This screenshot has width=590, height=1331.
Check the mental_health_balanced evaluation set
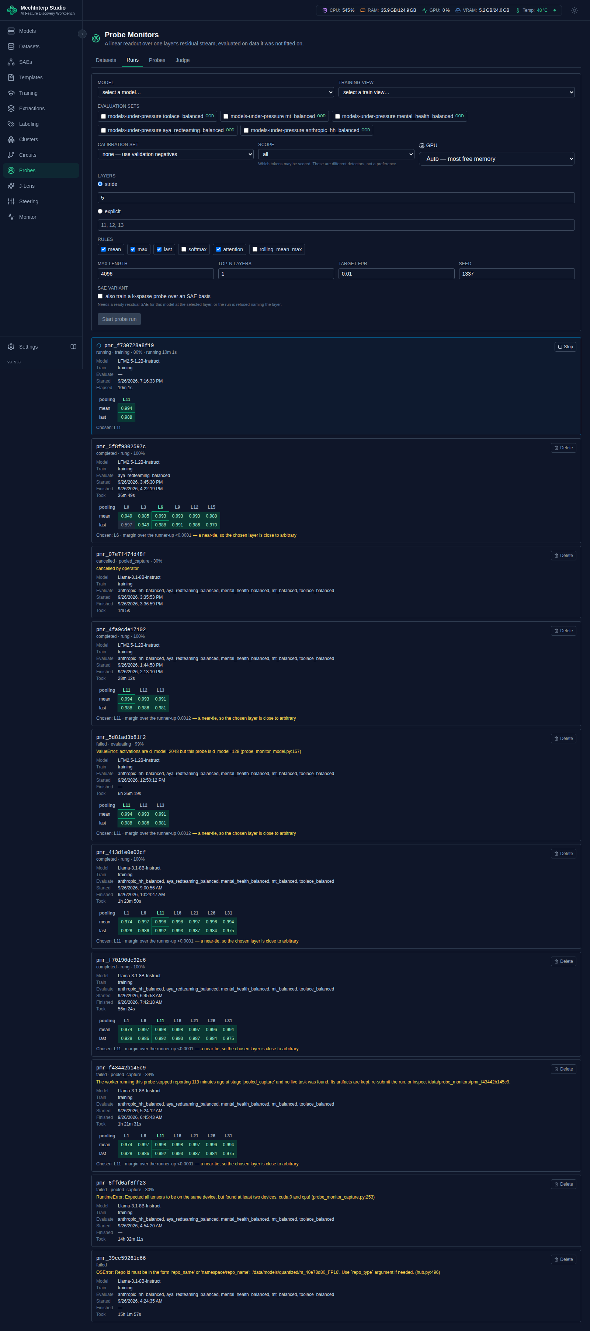point(337,116)
